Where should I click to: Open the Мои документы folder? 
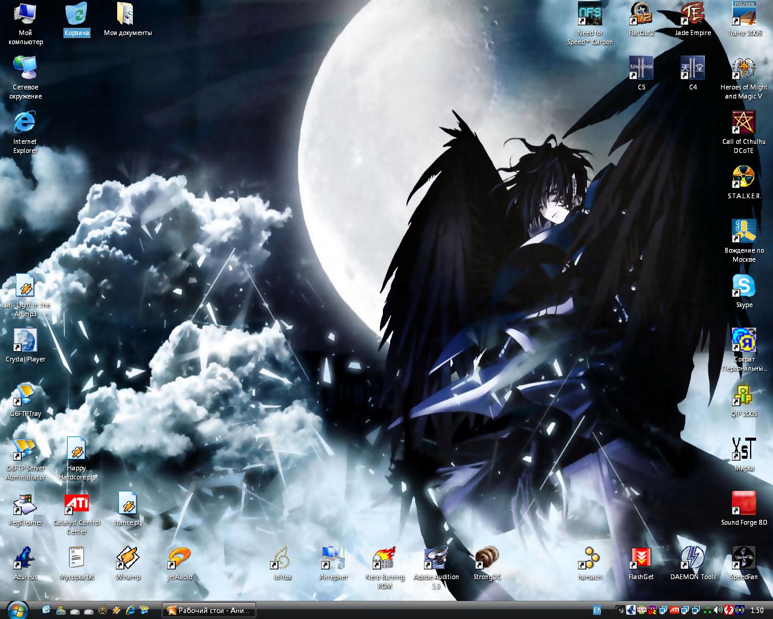[127, 20]
